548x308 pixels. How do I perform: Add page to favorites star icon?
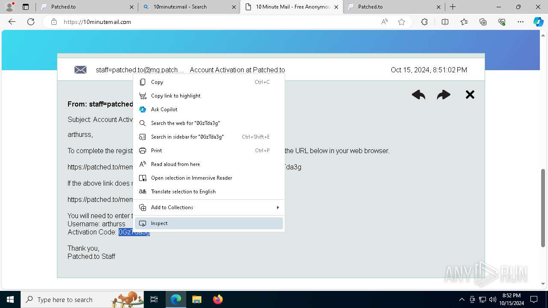coord(402,22)
